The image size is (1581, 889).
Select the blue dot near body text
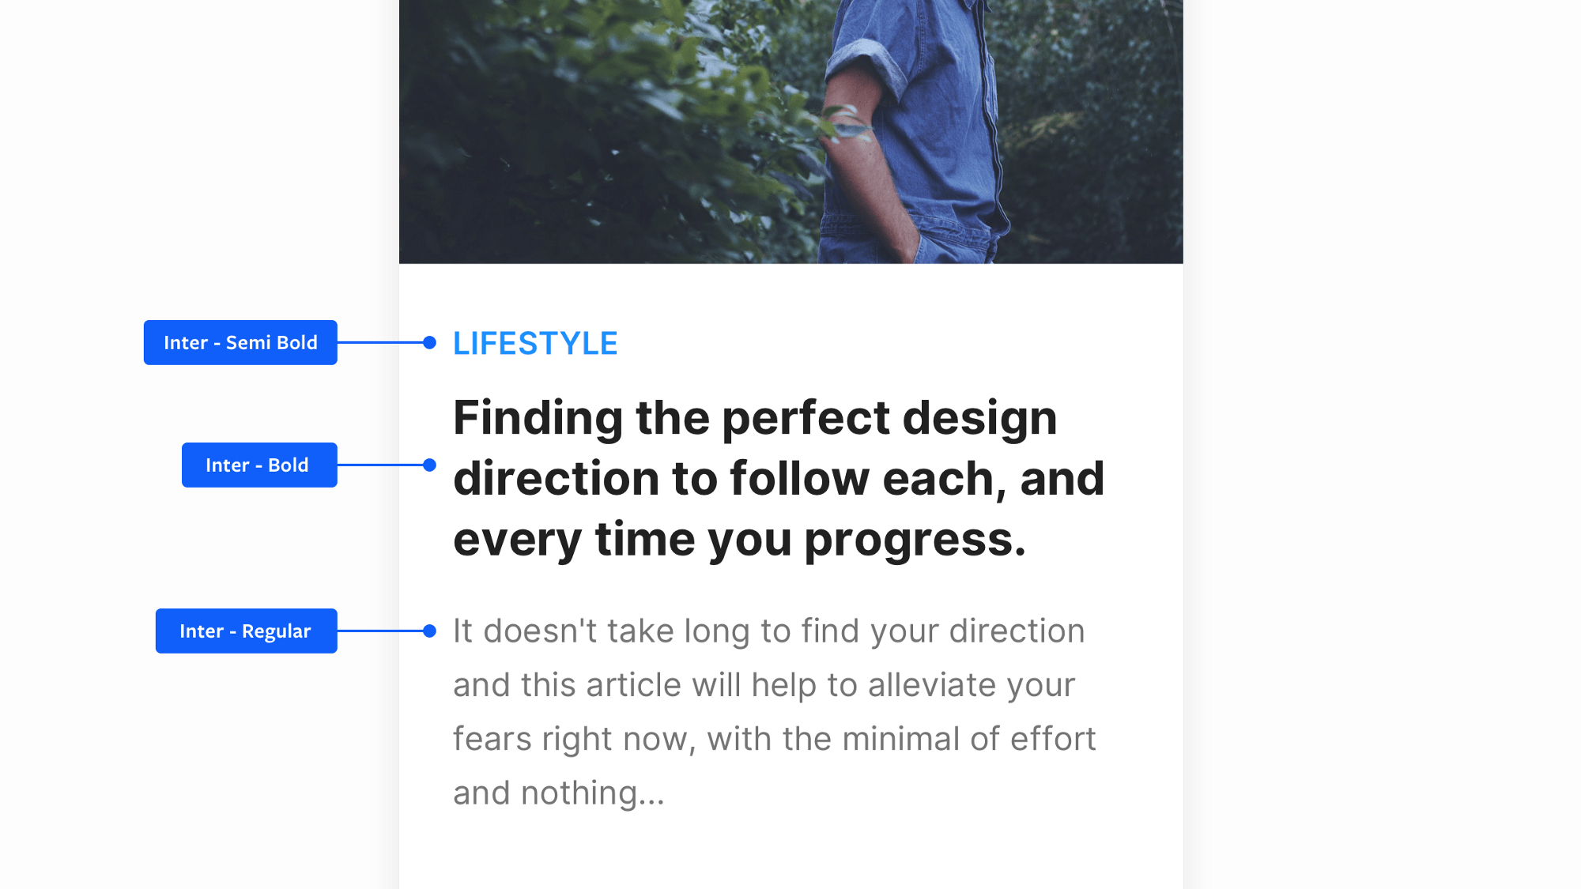(430, 631)
